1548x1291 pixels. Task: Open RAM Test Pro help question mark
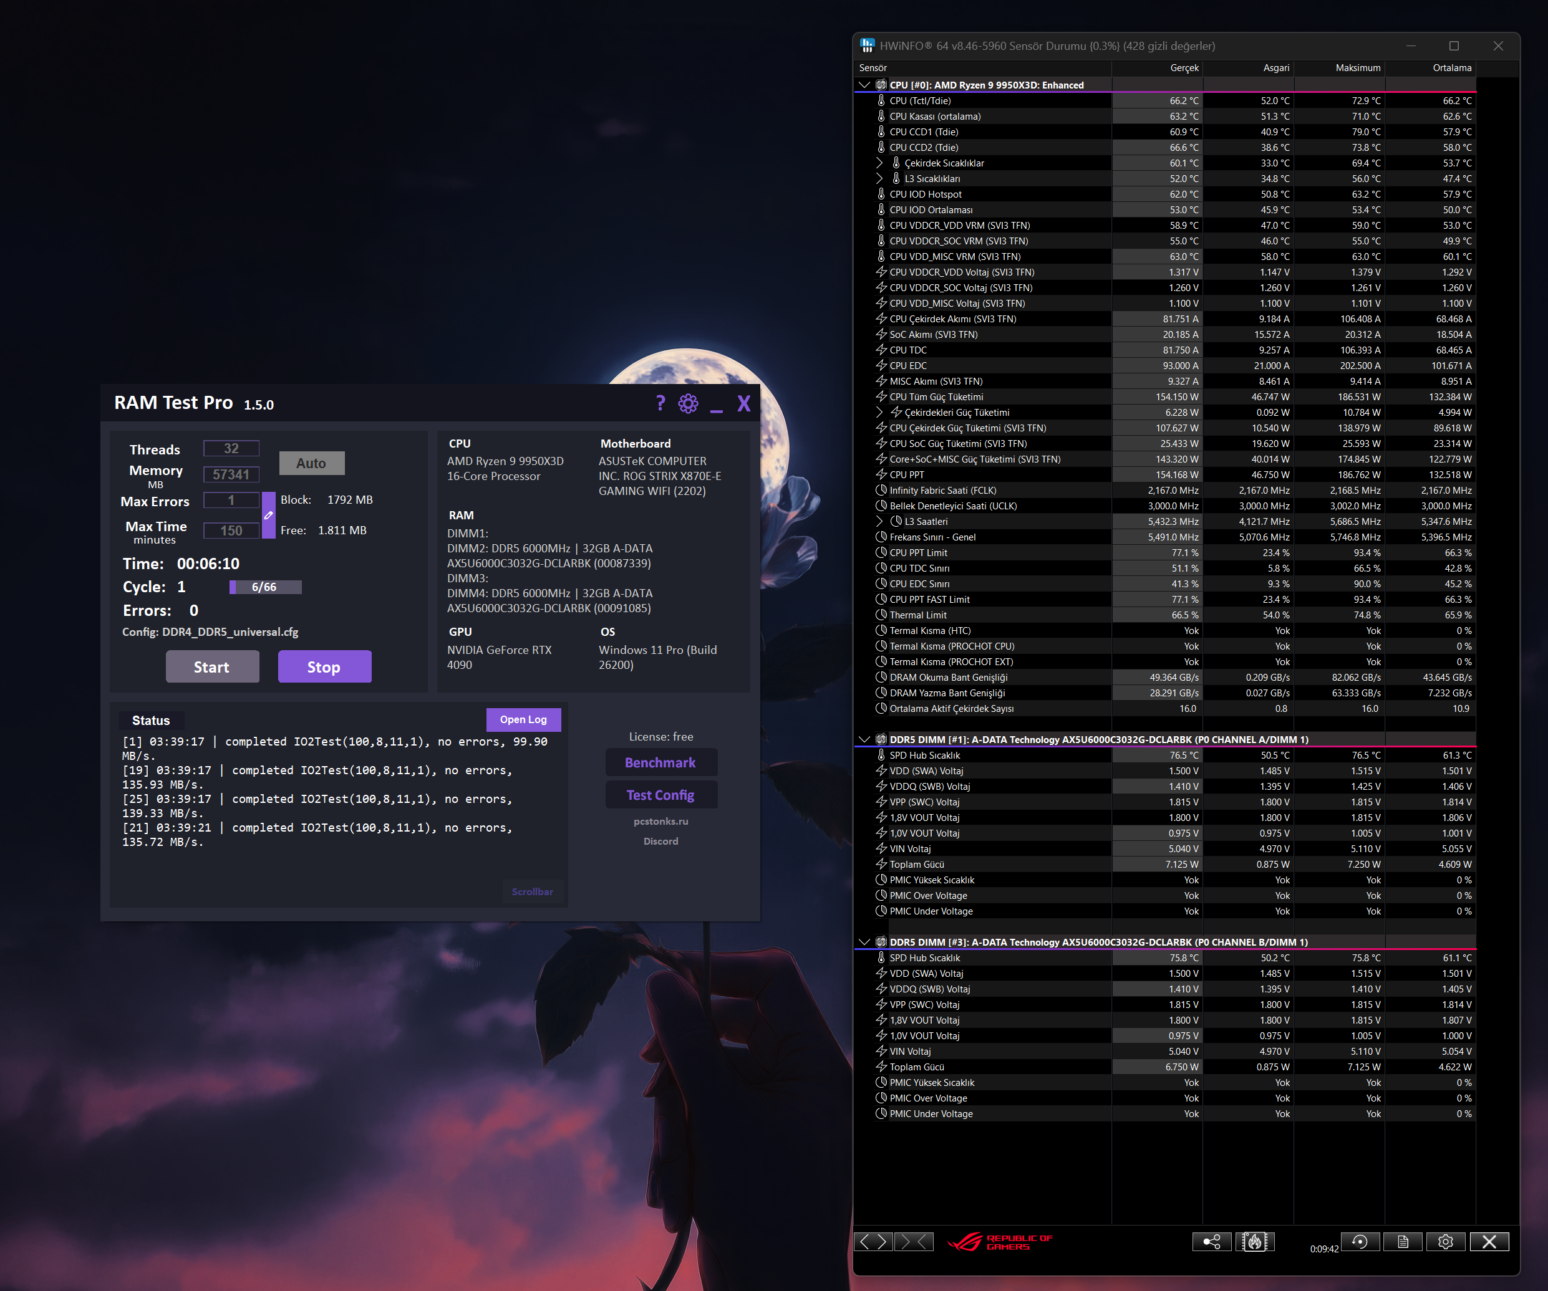(x=660, y=403)
